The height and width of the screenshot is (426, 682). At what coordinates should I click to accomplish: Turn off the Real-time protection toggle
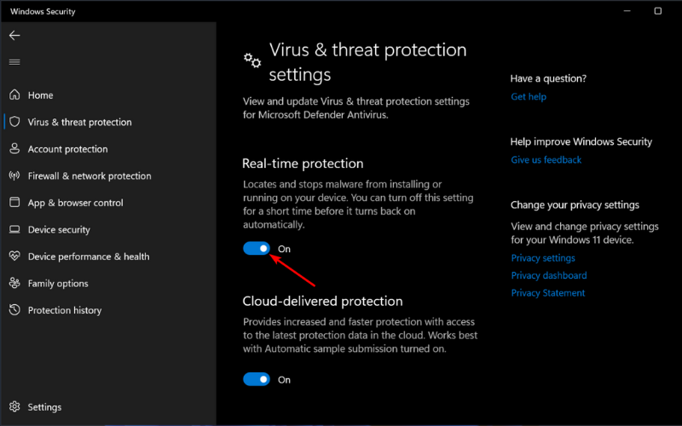pos(257,248)
